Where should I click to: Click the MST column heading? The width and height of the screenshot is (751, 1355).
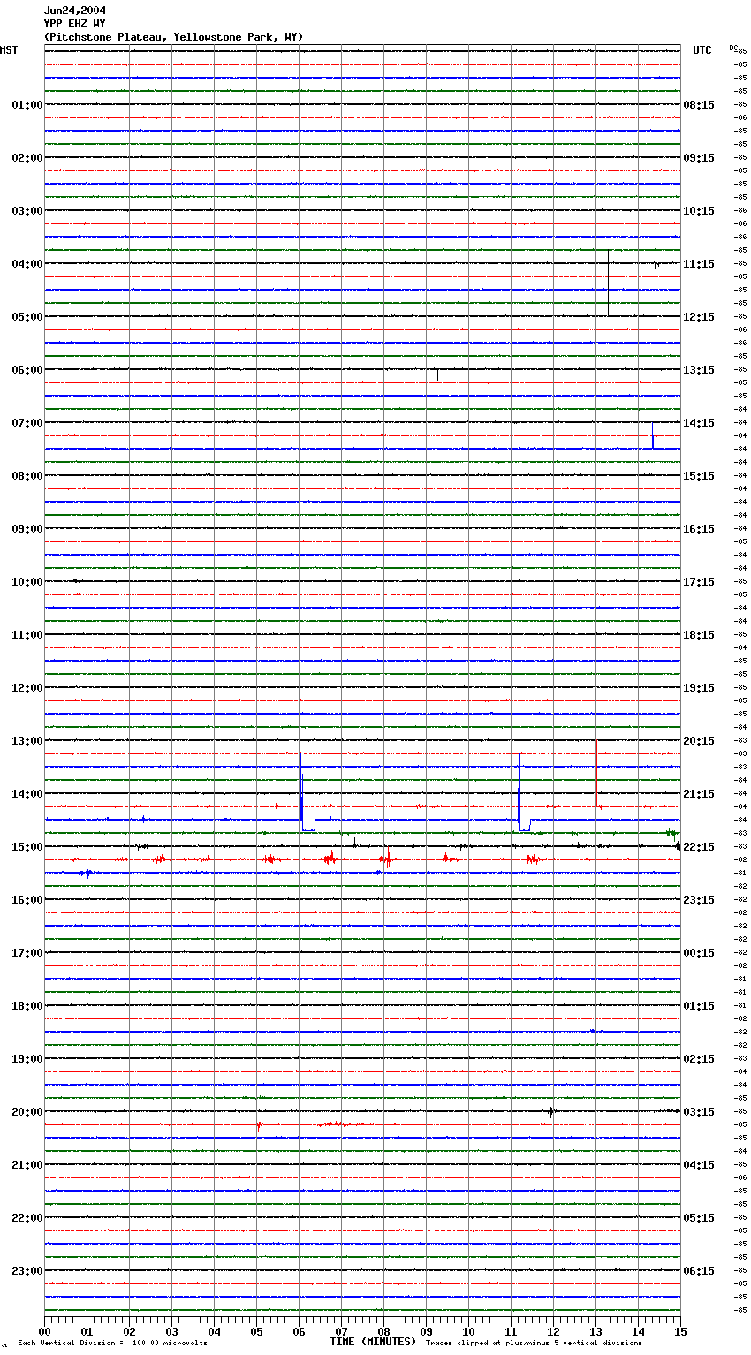pyautogui.click(x=9, y=50)
